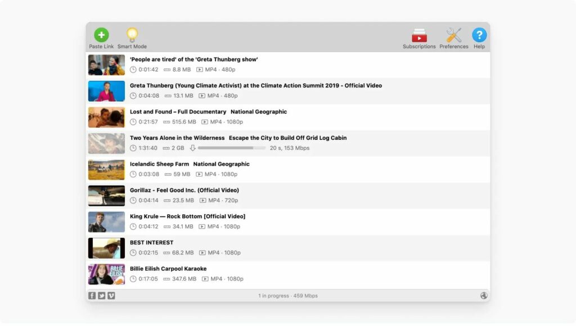Click clock icon beside 1:31:40 duration
Screen dimensions: 576x326
tap(133, 148)
